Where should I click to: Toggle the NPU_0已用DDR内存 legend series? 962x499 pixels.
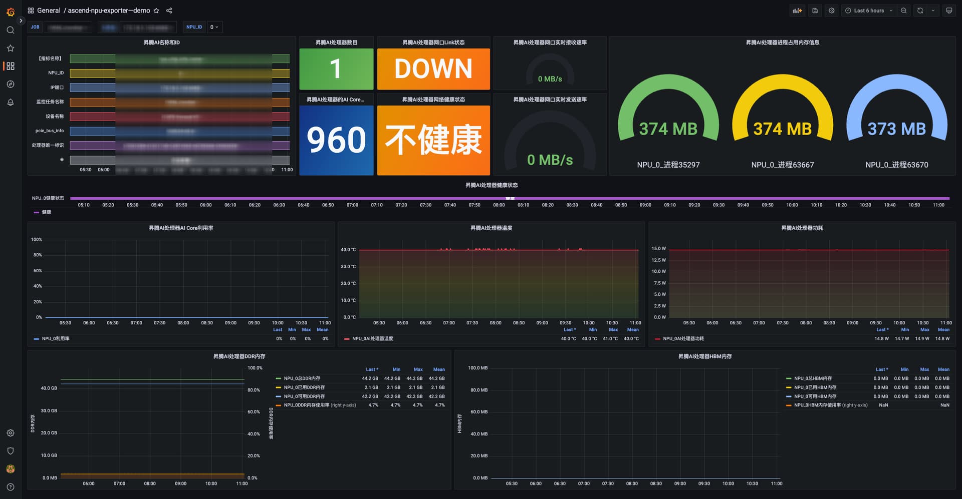click(304, 387)
